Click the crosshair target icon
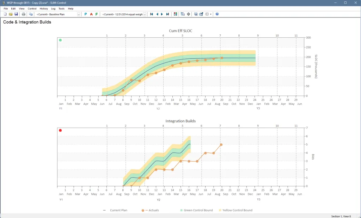The width and height of the screenshot is (361, 218). (188, 14)
